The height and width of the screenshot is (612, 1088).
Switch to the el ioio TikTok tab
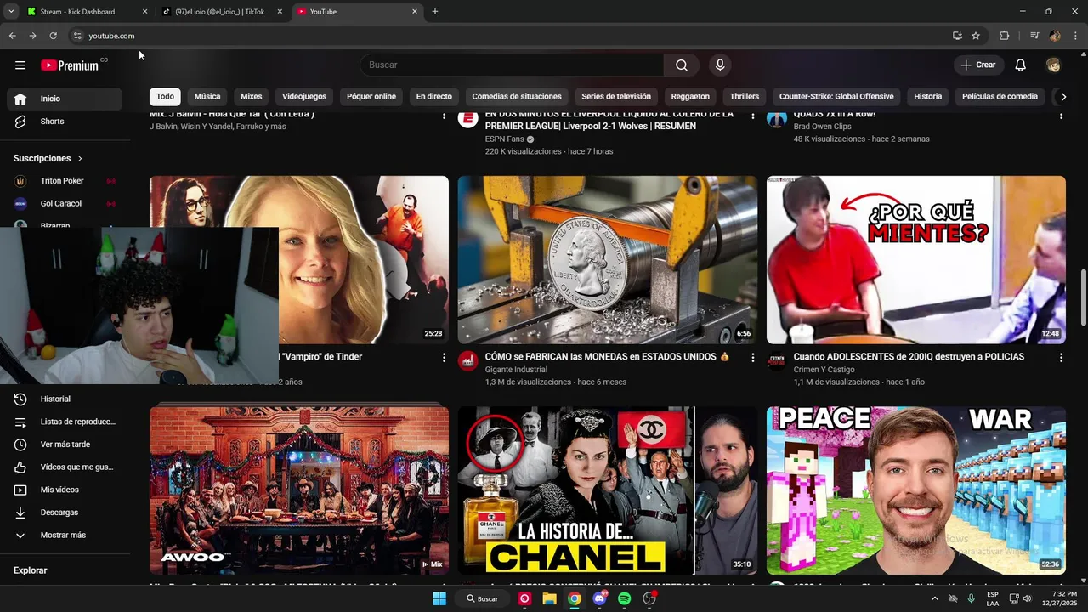coord(221,12)
